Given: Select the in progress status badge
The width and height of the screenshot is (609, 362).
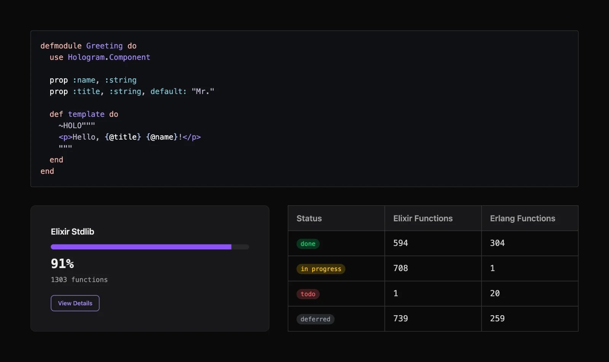Looking at the screenshot, I should coord(321,269).
